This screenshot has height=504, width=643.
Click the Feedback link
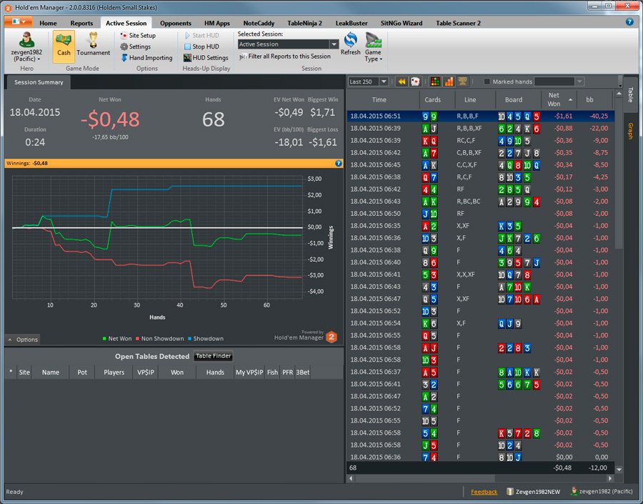[484, 492]
